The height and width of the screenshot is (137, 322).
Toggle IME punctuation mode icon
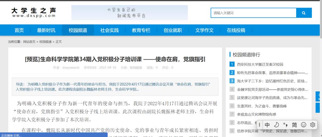click(x=285, y=125)
